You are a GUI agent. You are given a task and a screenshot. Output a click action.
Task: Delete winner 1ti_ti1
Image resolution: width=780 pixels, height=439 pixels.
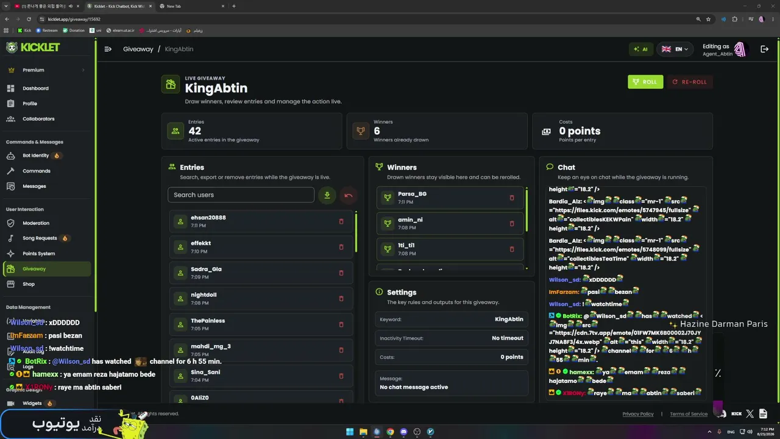512,249
